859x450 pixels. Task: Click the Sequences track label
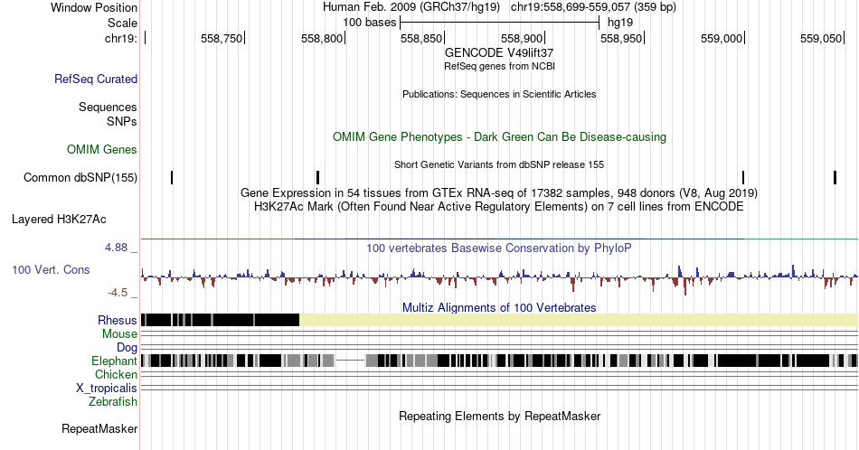point(108,107)
